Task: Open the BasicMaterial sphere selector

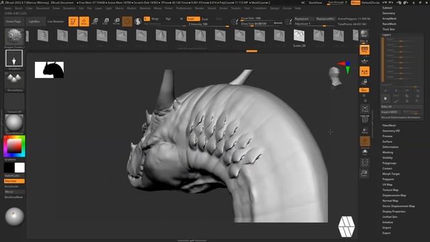Action: [x=14, y=123]
